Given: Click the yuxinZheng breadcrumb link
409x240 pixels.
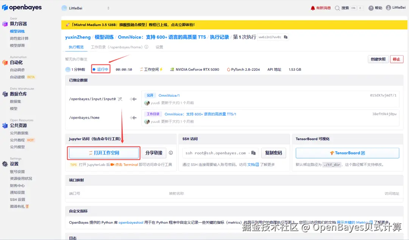Looking at the screenshot, I should 78,37.
